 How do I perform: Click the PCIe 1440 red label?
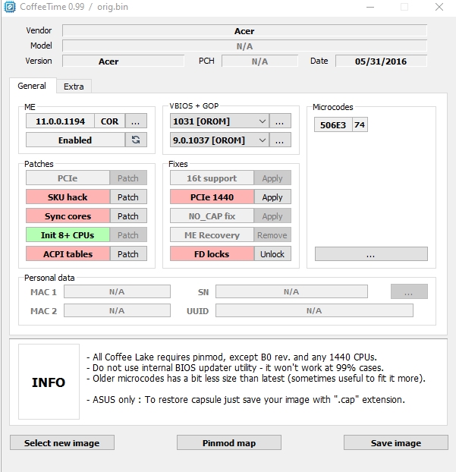click(212, 197)
